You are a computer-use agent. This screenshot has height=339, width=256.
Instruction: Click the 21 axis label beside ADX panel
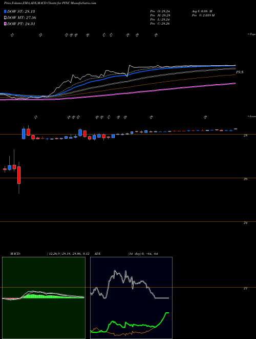[x=245, y=288]
